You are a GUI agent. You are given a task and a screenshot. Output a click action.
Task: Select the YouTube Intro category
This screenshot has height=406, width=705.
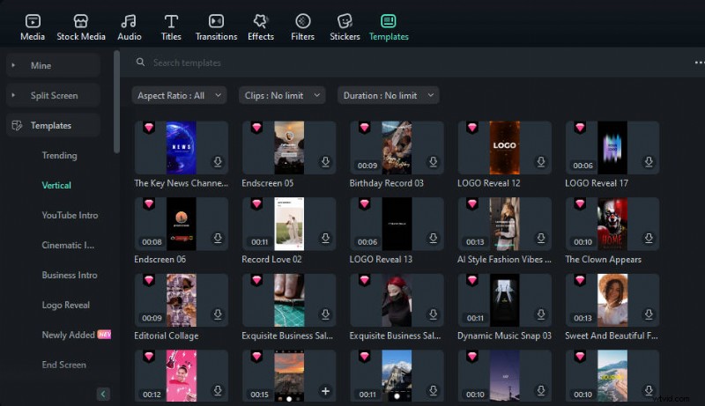click(x=70, y=216)
